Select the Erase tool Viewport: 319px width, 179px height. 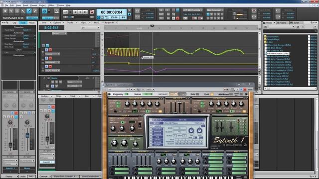point(35,11)
